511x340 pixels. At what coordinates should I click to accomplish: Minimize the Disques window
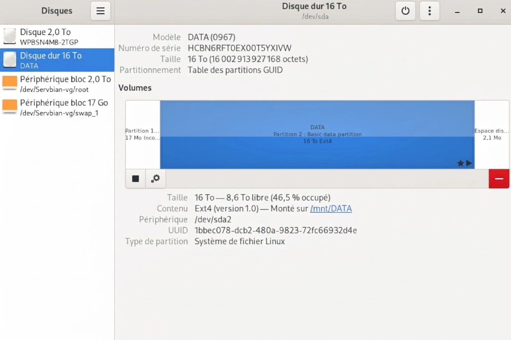pos(457,11)
